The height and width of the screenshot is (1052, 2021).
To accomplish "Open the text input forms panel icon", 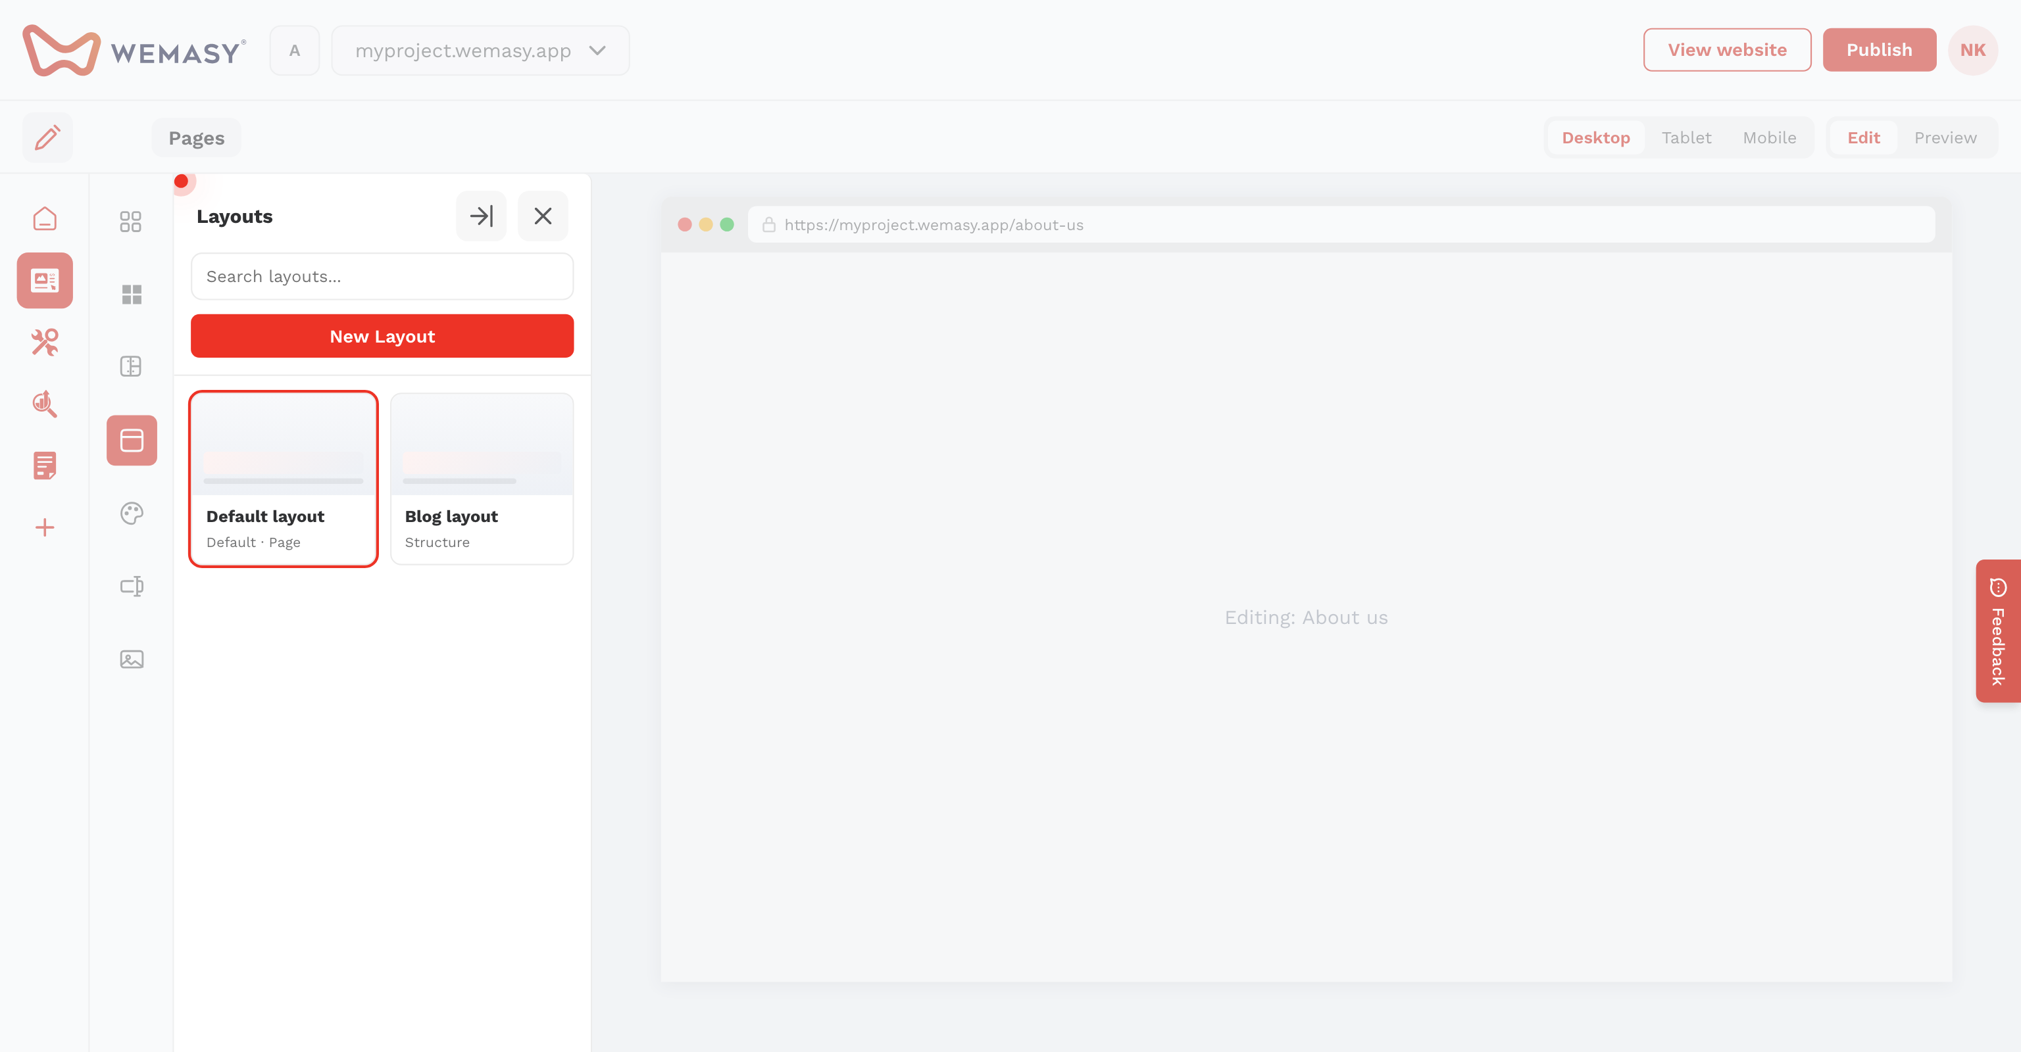I will (x=131, y=586).
